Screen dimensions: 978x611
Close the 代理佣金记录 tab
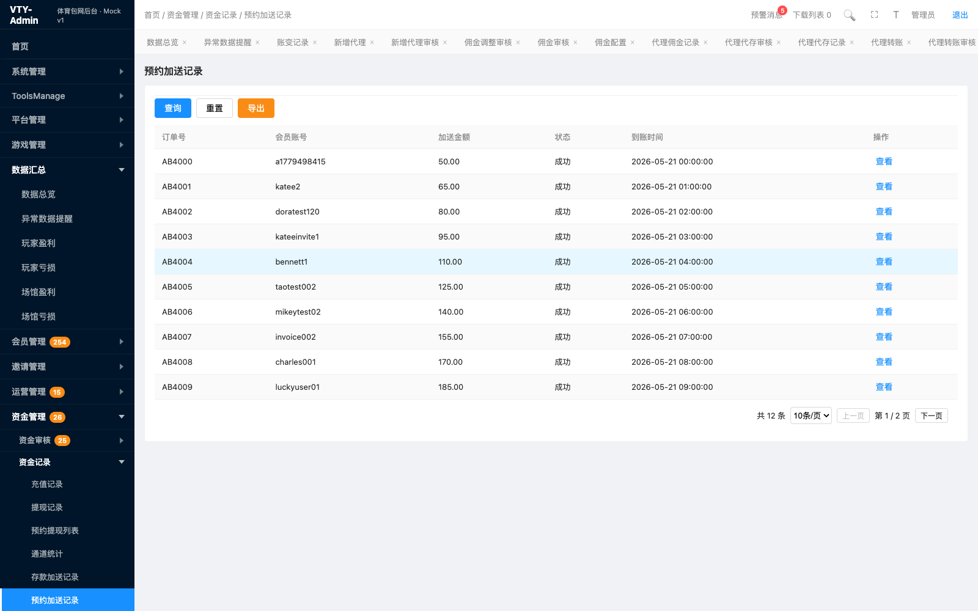705,43
